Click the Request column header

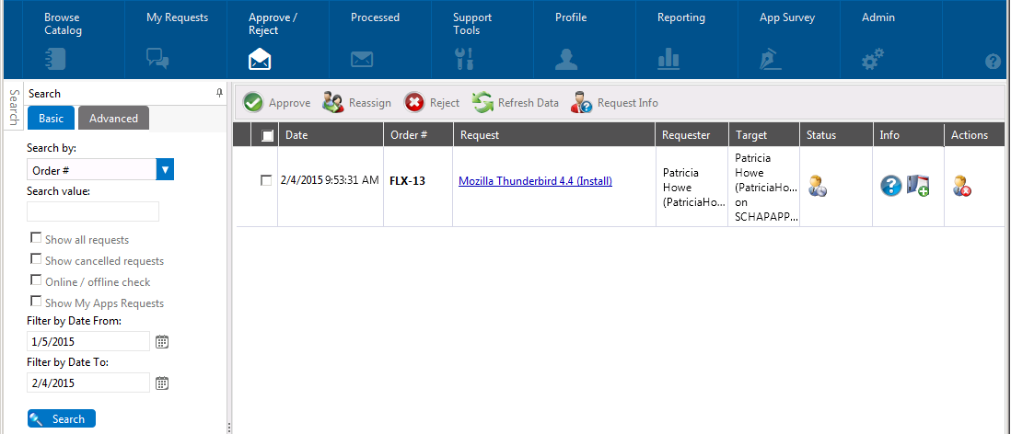pyautogui.click(x=554, y=135)
